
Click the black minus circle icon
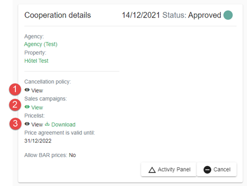point(207,170)
